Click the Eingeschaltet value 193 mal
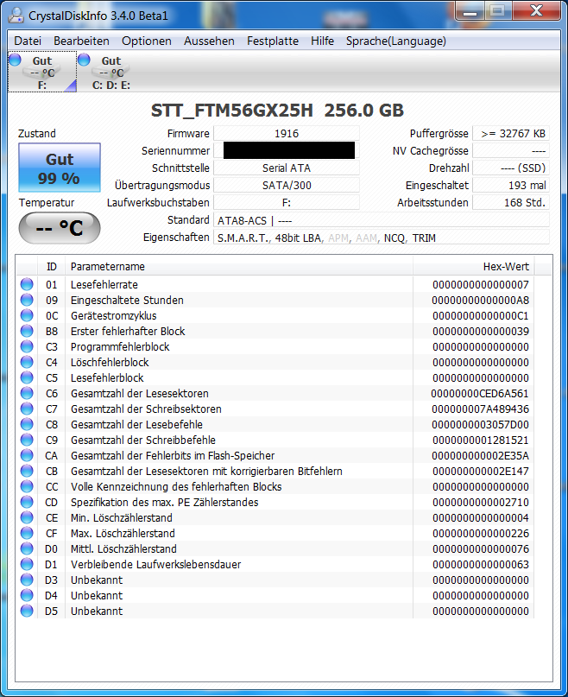568x697 pixels. [511, 186]
